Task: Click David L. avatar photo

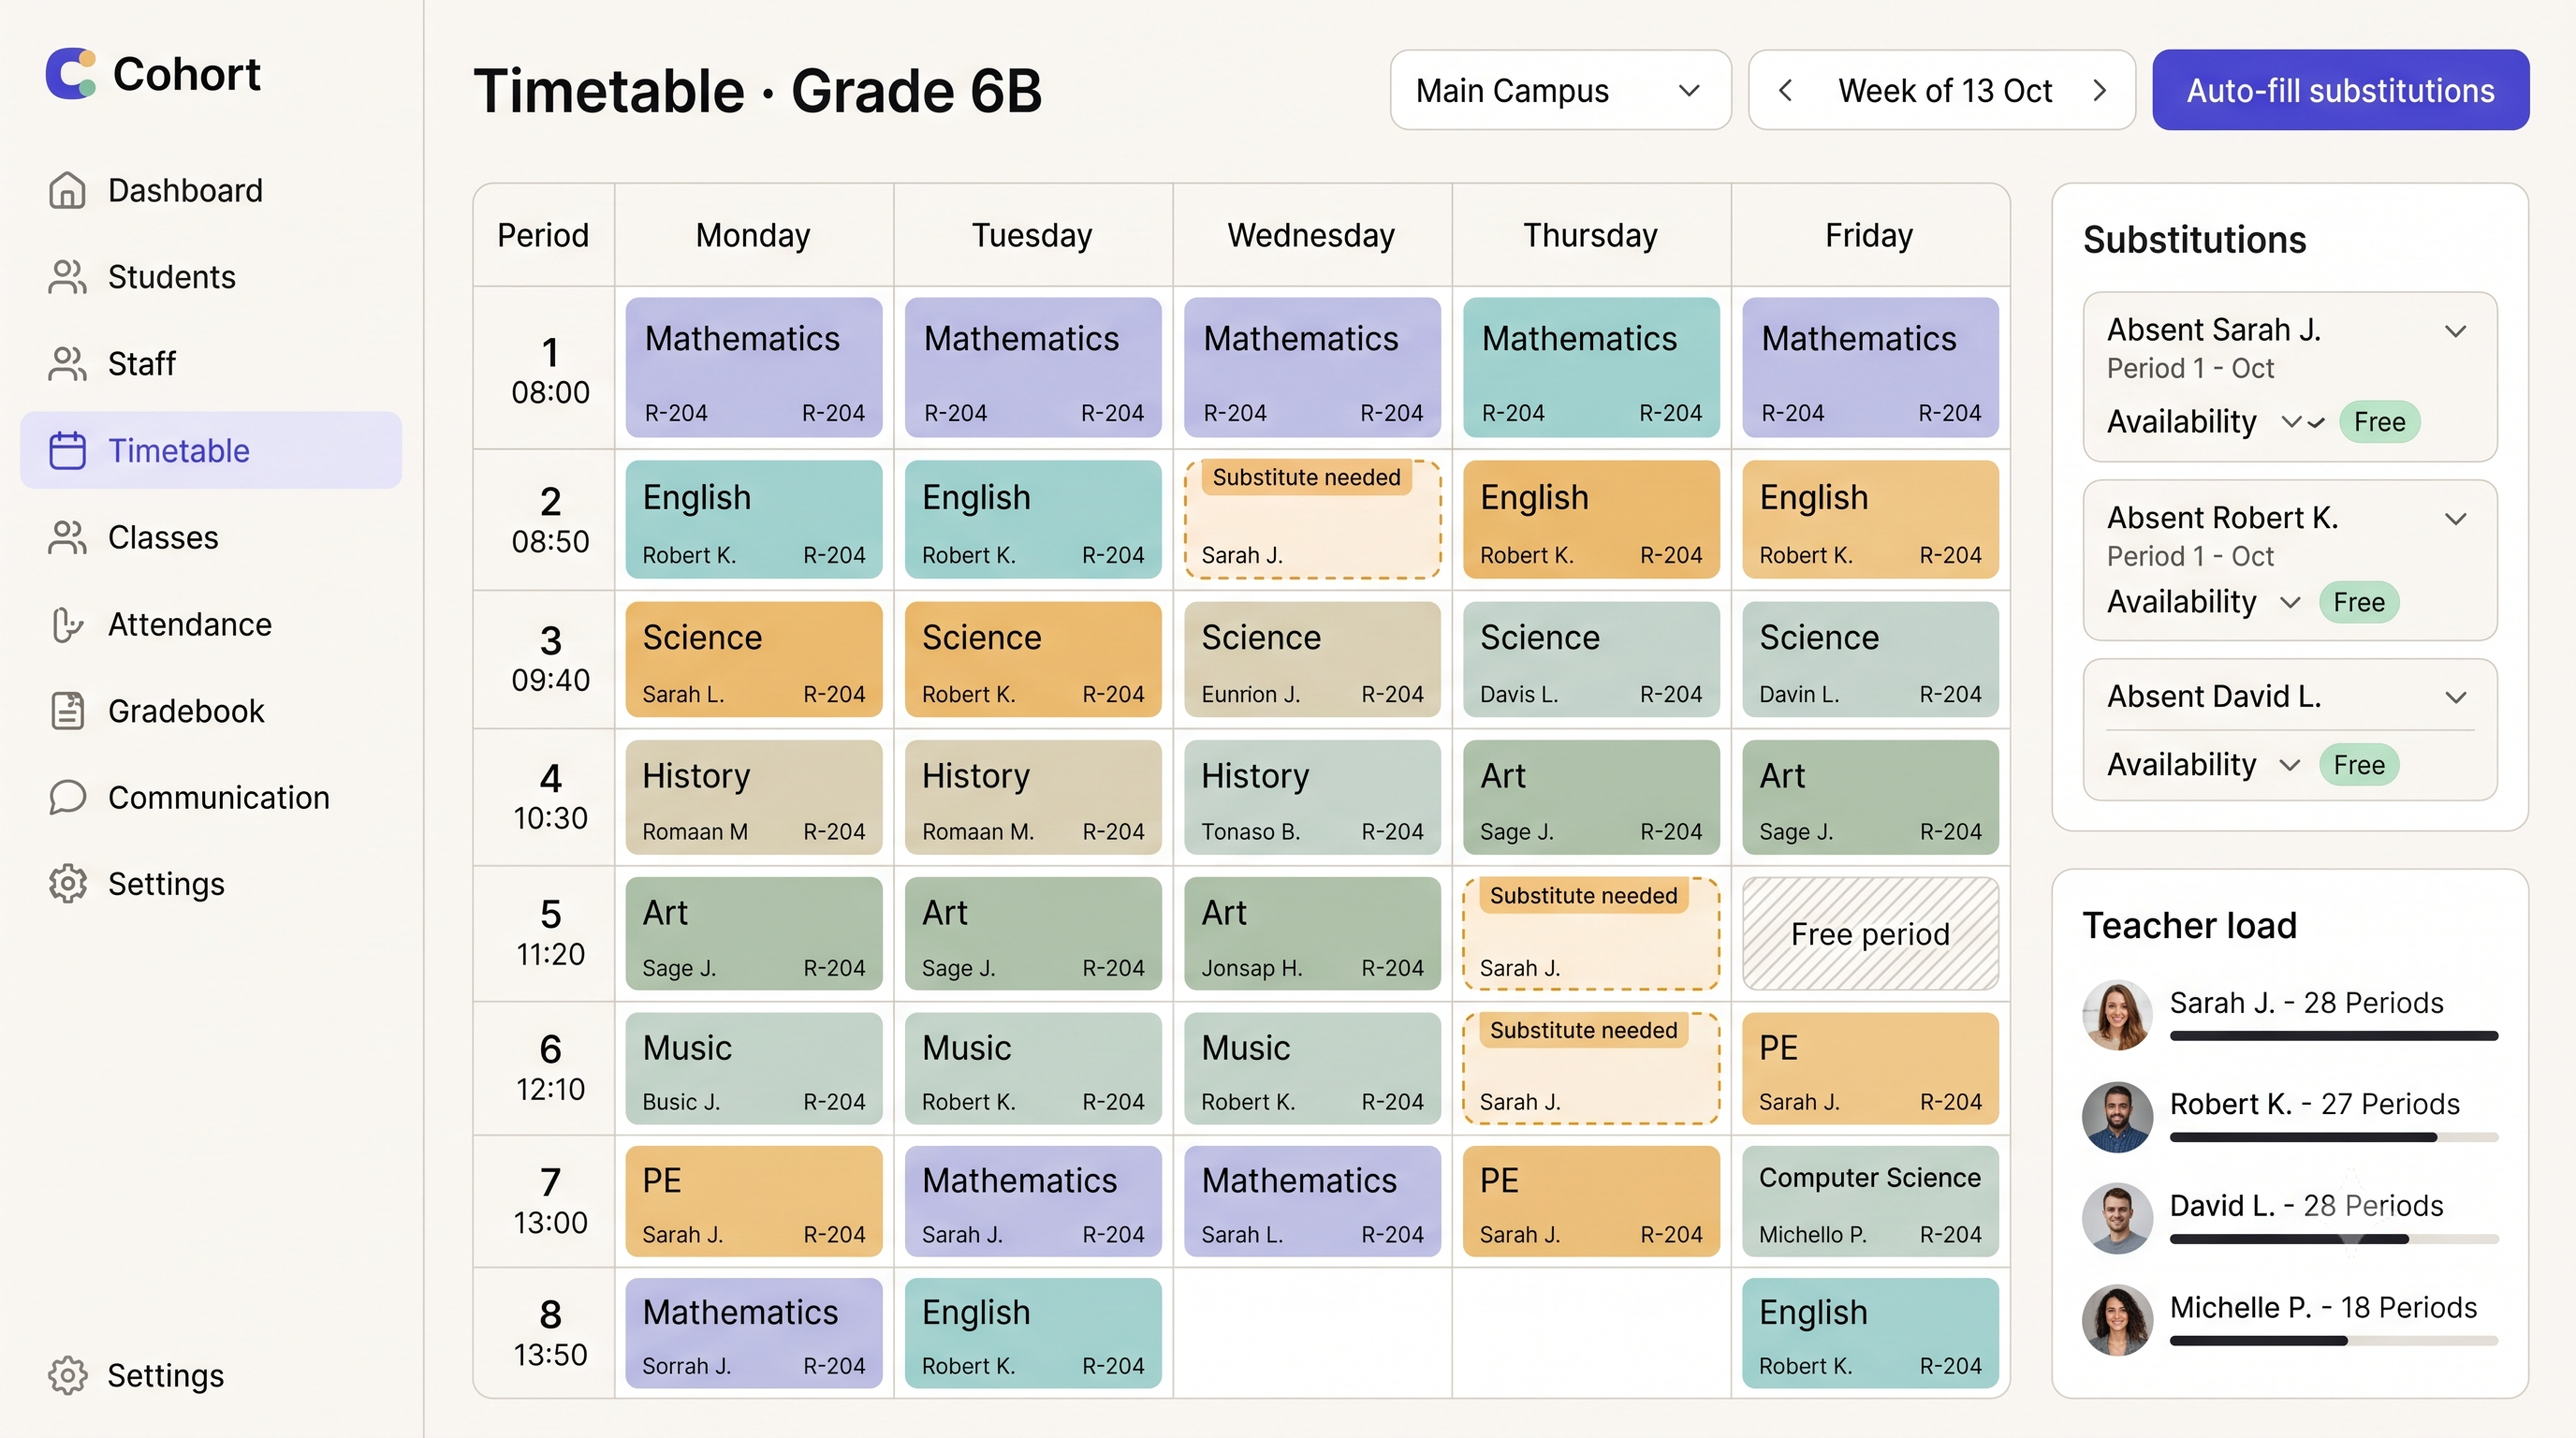Action: [x=2117, y=1218]
